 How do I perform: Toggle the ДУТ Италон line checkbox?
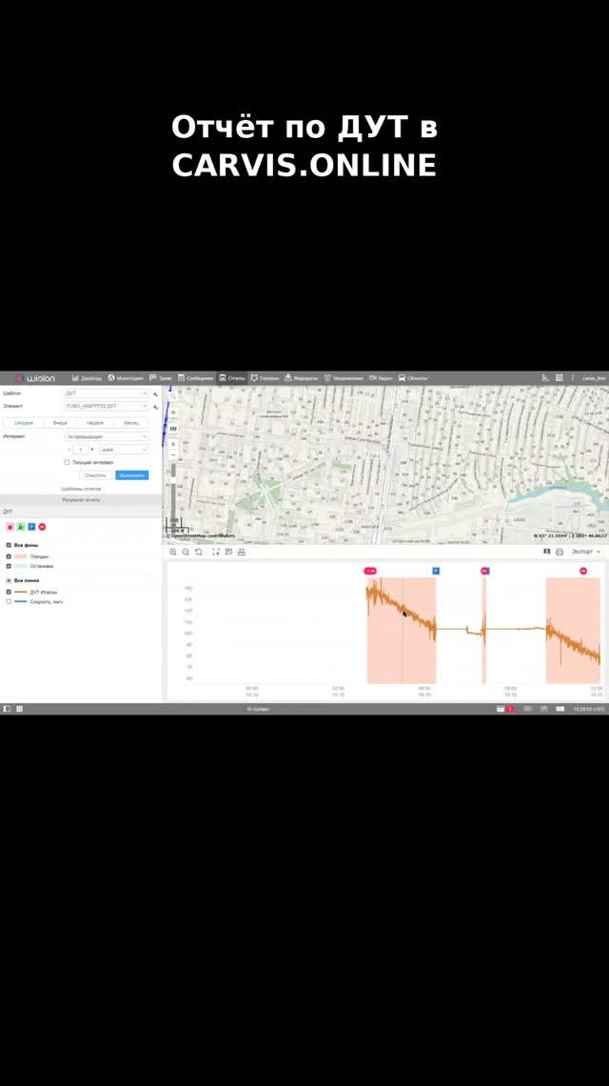coord(9,593)
